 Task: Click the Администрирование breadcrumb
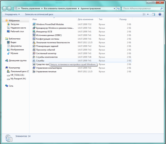click(91, 9)
